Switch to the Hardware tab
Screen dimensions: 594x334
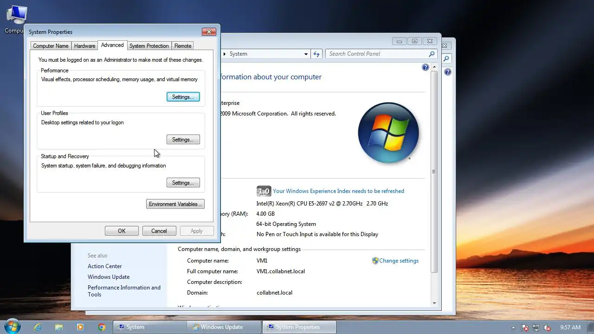[84, 46]
